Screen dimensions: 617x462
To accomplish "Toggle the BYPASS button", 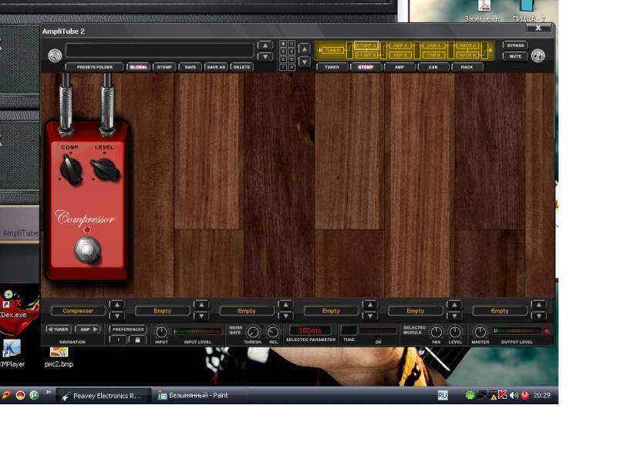I will point(514,45).
